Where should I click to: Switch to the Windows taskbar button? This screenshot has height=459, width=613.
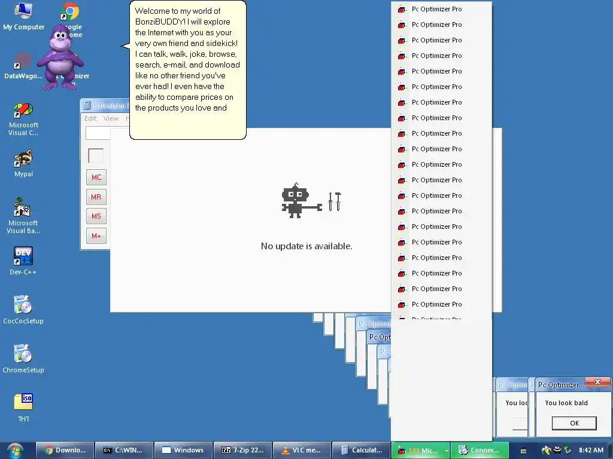point(183,451)
